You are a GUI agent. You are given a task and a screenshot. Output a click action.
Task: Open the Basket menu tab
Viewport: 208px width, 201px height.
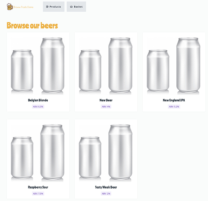click(76, 6)
